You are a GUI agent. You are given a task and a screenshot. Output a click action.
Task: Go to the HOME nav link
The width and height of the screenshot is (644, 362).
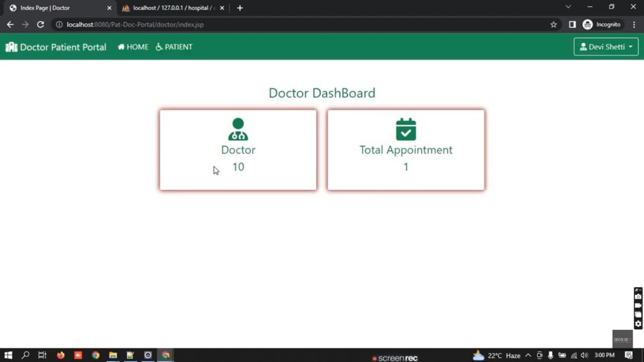pos(133,47)
